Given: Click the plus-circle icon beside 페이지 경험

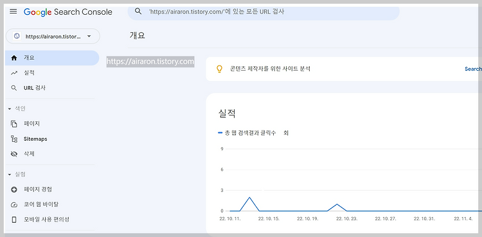Looking at the screenshot, I should tap(14, 189).
